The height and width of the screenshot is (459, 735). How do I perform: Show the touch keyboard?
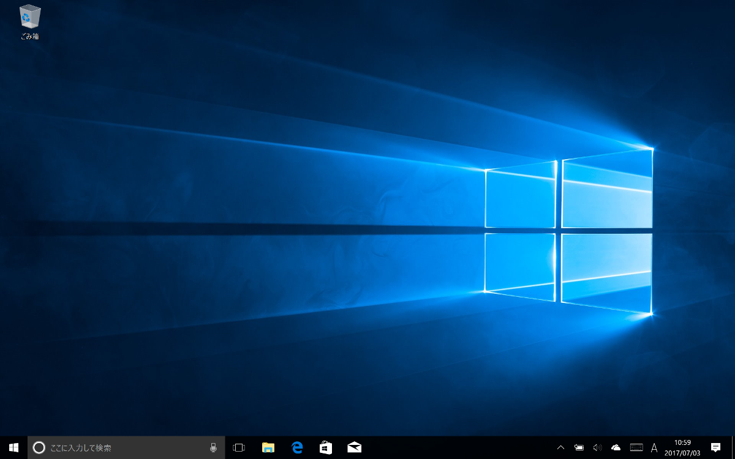pos(636,447)
